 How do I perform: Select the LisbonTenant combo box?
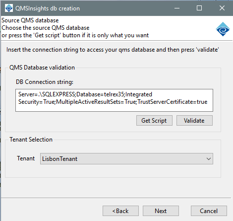click(x=126, y=159)
